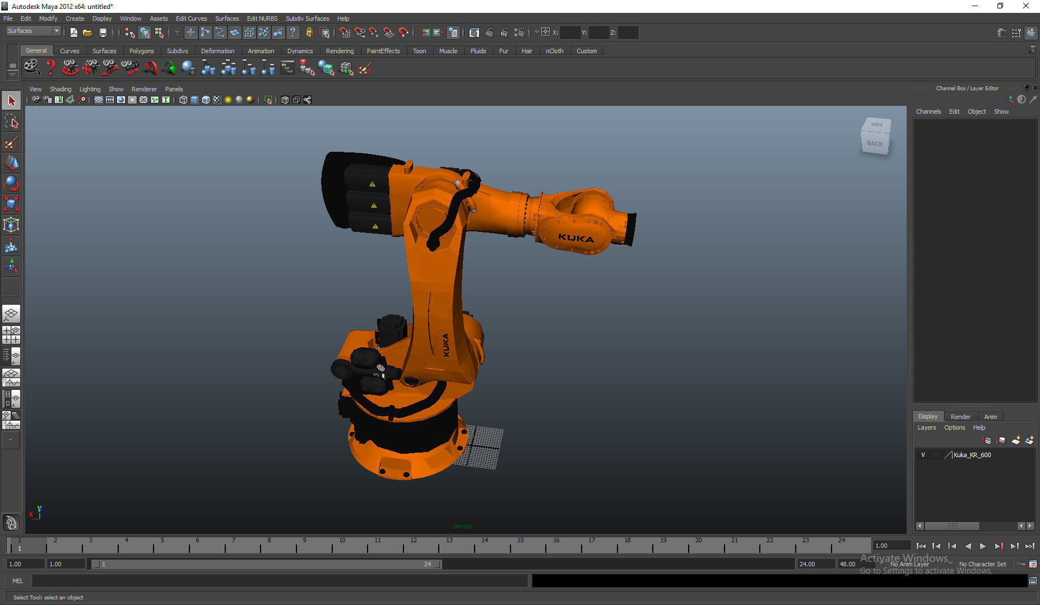The width and height of the screenshot is (1040, 605).
Task: Open the Layers menu in Layer Editor
Action: [x=927, y=427]
